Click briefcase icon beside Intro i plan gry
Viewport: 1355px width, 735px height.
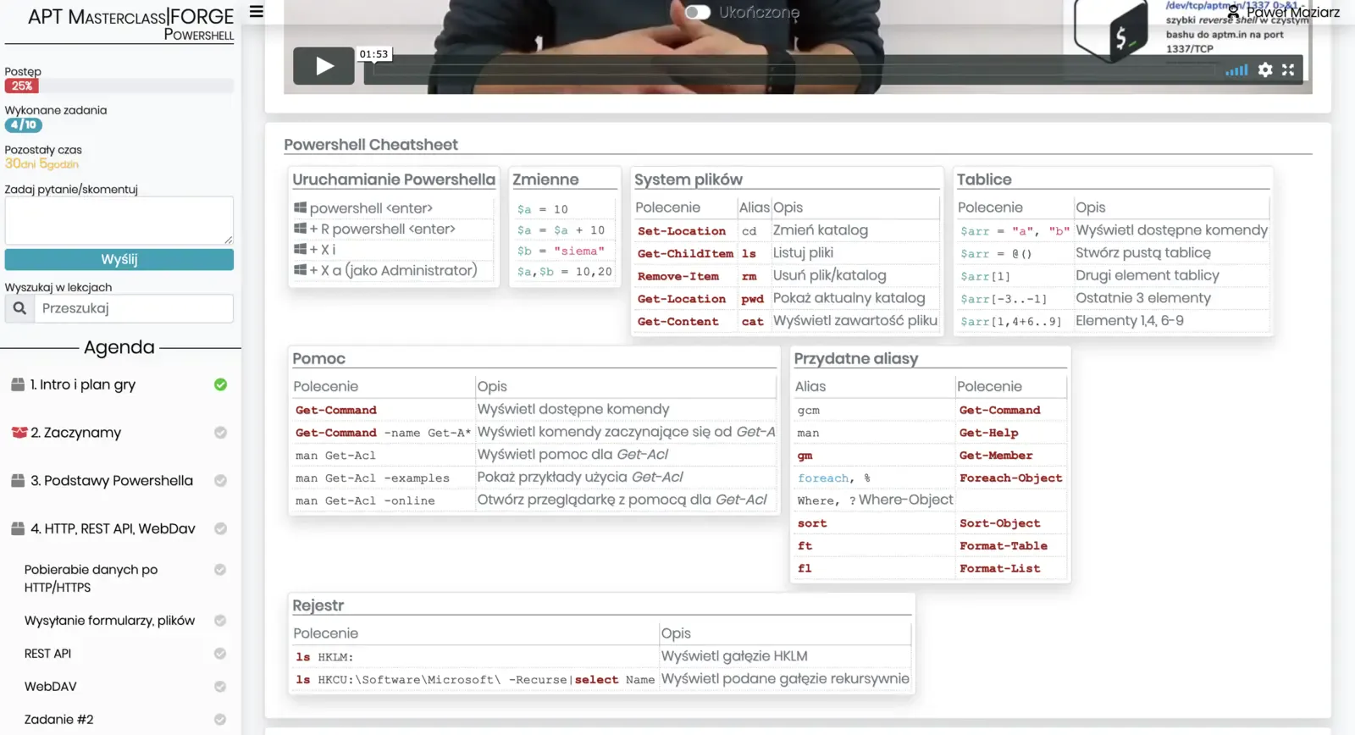[x=18, y=384]
